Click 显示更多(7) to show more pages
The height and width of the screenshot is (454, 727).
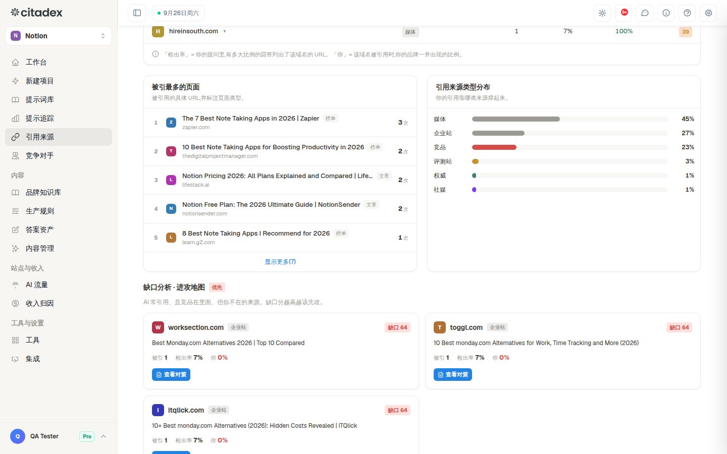click(x=280, y=262)
